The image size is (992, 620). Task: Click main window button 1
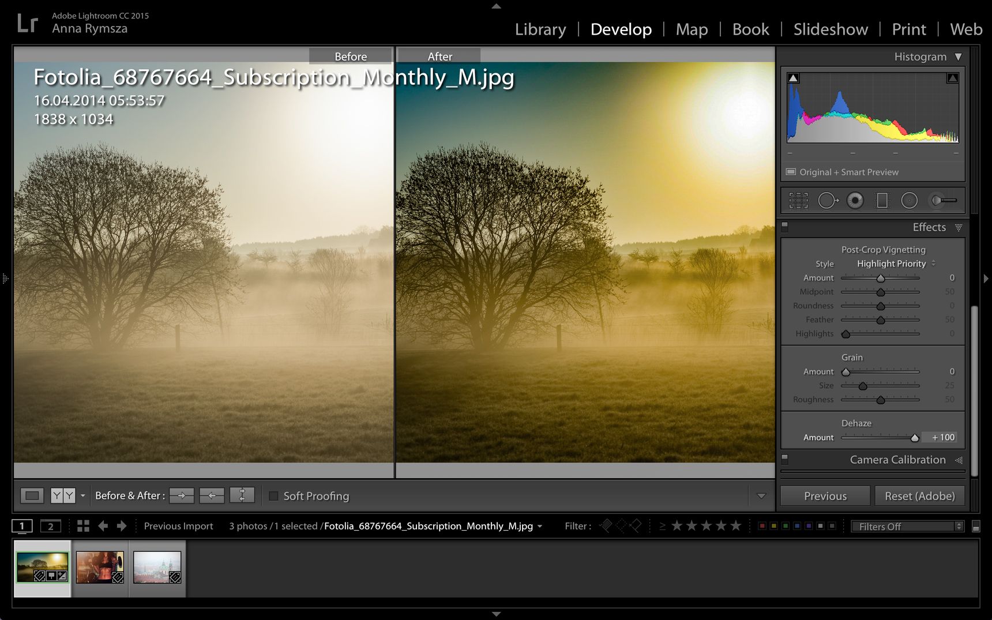22,526
